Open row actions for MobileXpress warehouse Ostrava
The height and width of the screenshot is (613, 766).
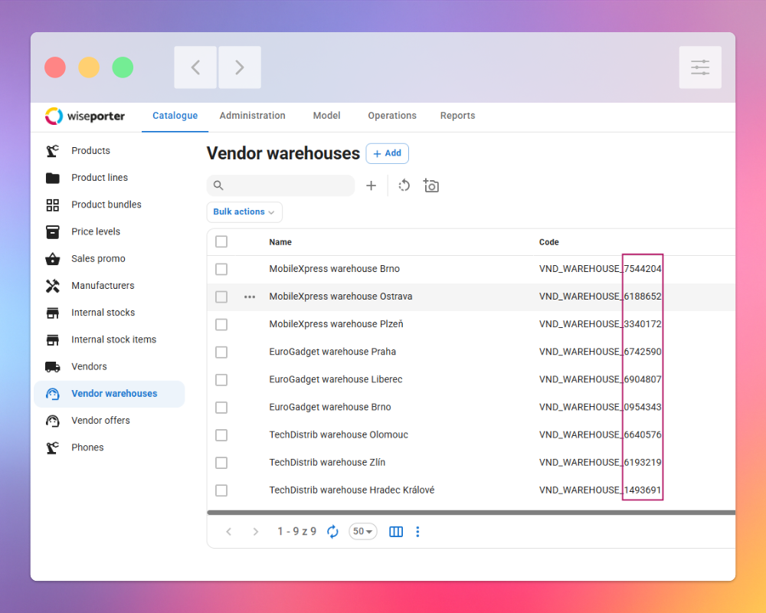click(250, 297)
